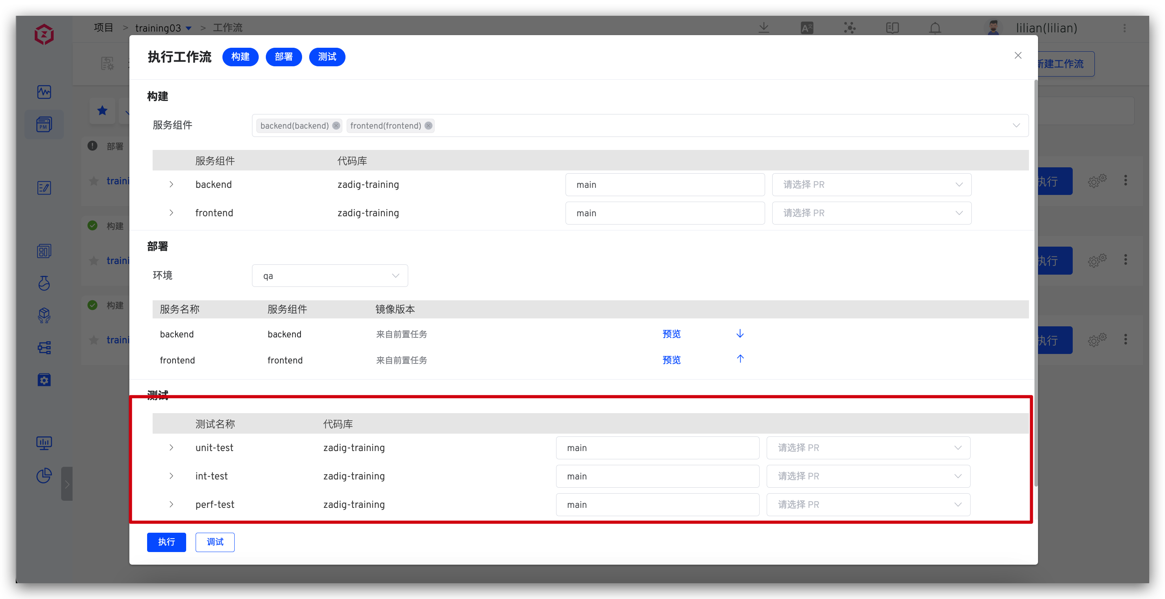
Task: Open the PR dropdown for backend
Action: pos(872,185)
